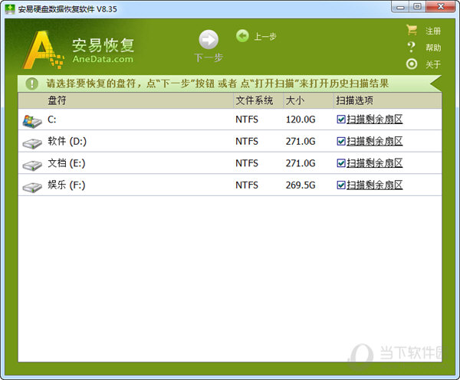The width and height of the screenshot is (460, 380).
Task: Click 扫描剩余扇区 link in F: row
Action: pos(375,185)
